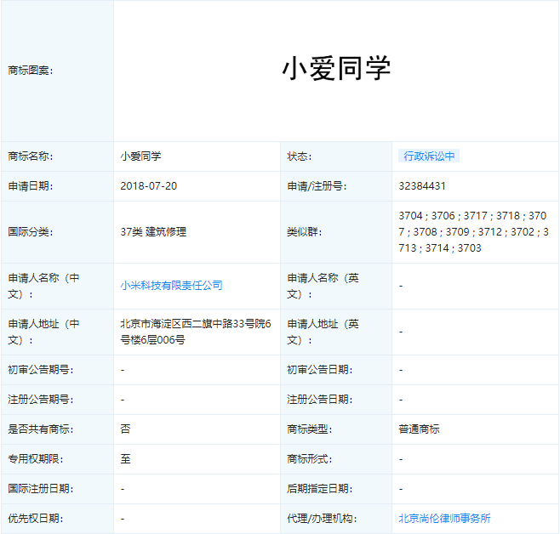560x534 pixels.
Task: Click the 申请/注册号 label
Action: tap(317, 186)
